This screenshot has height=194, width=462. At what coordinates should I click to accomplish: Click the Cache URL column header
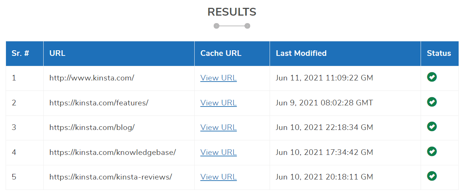coord(221,53)
